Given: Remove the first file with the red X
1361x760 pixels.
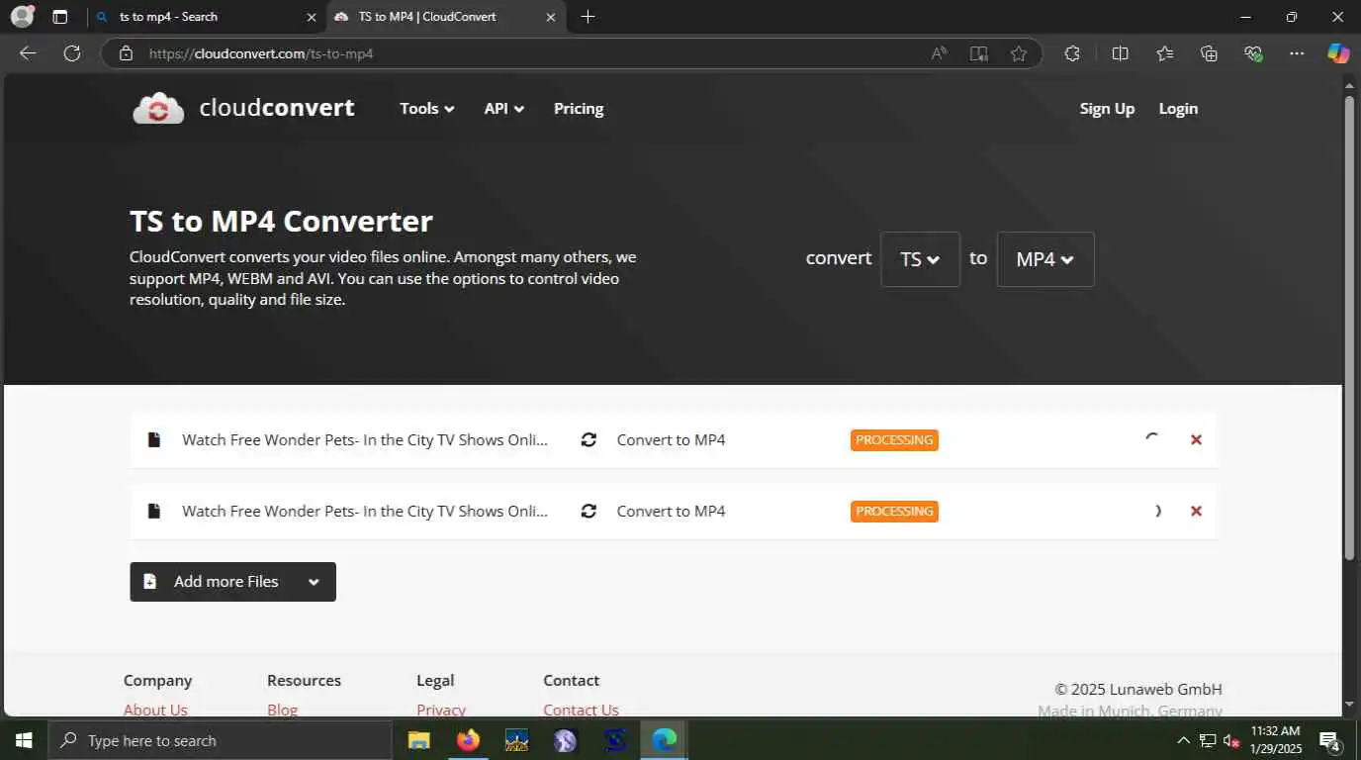Looking at the screenshot, I should coord(1196,440).
